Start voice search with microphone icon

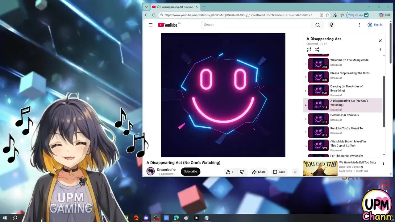(x=332, y=25)
